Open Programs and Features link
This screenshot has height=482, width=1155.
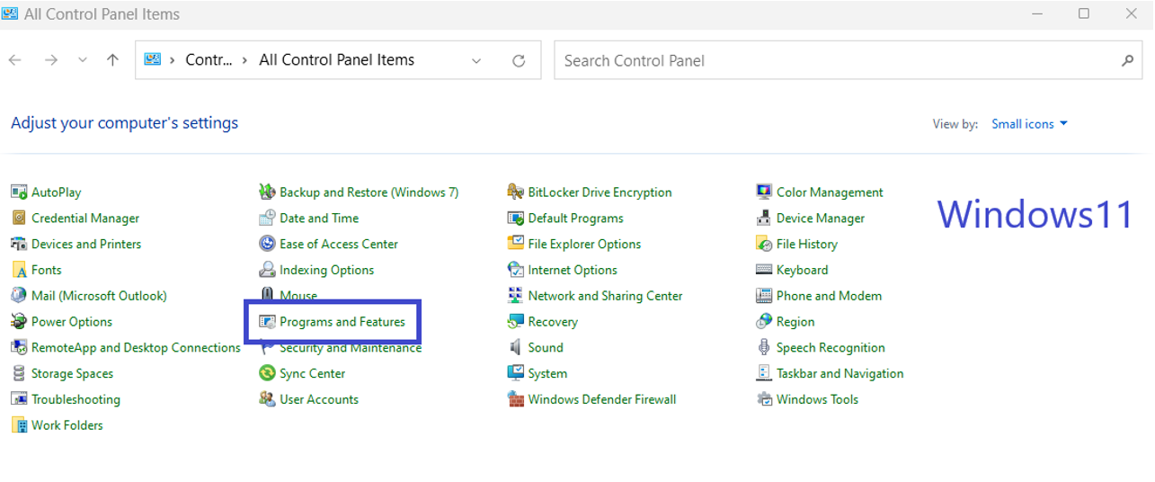[342, 322]
